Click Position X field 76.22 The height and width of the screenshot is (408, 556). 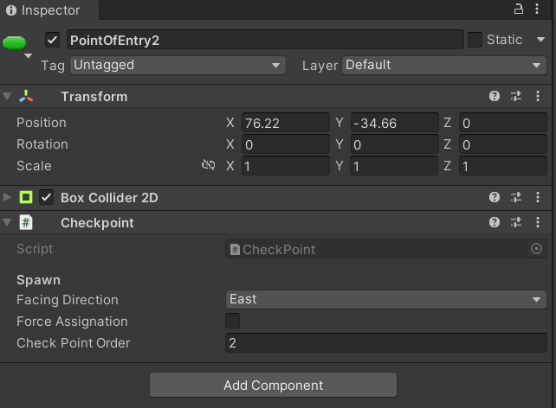pos(286,123)
